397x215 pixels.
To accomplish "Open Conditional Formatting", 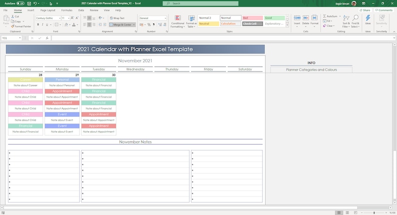I will pyautogui.click(x=177, y=21).
